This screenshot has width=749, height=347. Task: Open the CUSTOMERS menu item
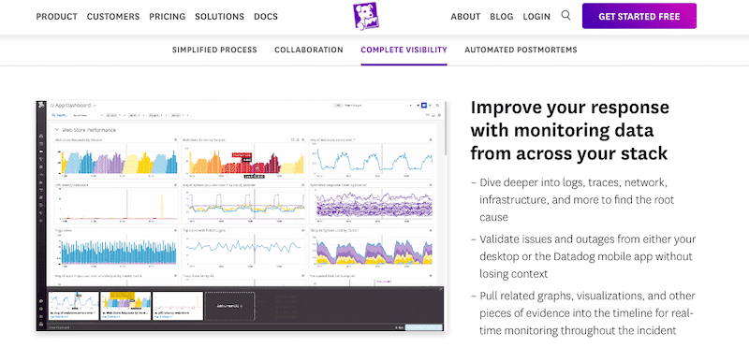tap(113, 17)
